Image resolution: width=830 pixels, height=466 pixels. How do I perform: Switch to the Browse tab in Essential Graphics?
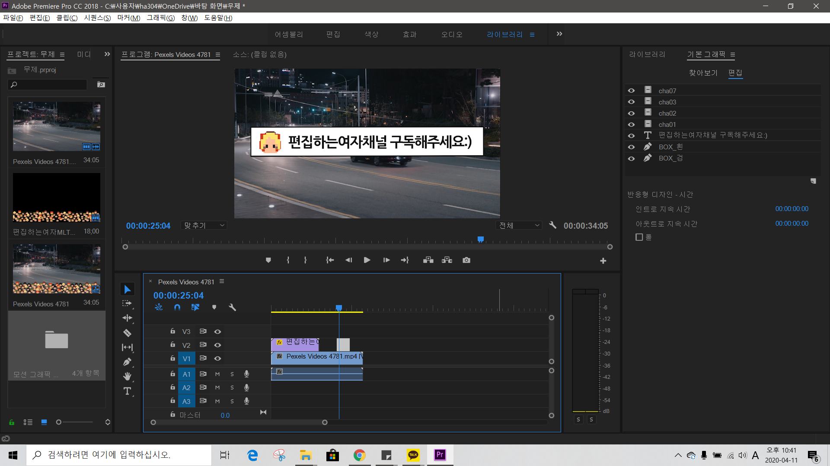[703, 73]
